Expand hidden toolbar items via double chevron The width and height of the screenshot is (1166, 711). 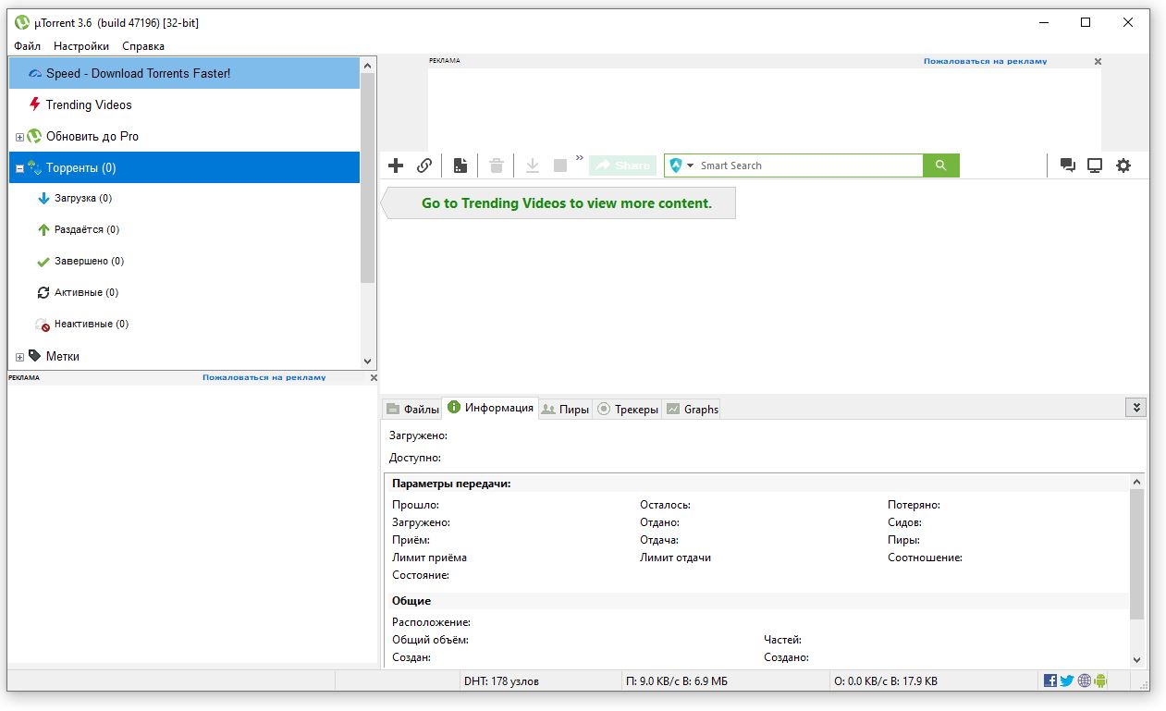580,158
